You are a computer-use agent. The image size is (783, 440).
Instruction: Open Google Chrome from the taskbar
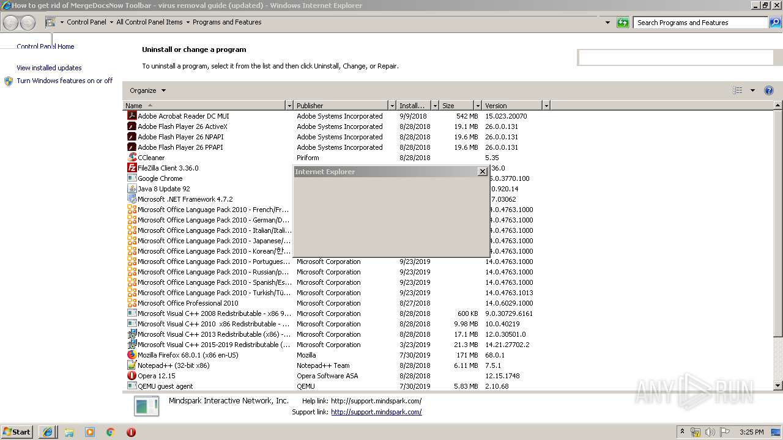(111, 432)
